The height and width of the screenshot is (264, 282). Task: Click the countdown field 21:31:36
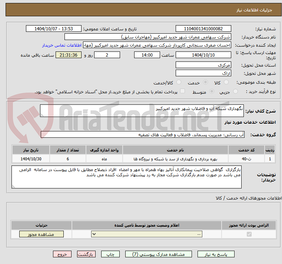(68, 55)
